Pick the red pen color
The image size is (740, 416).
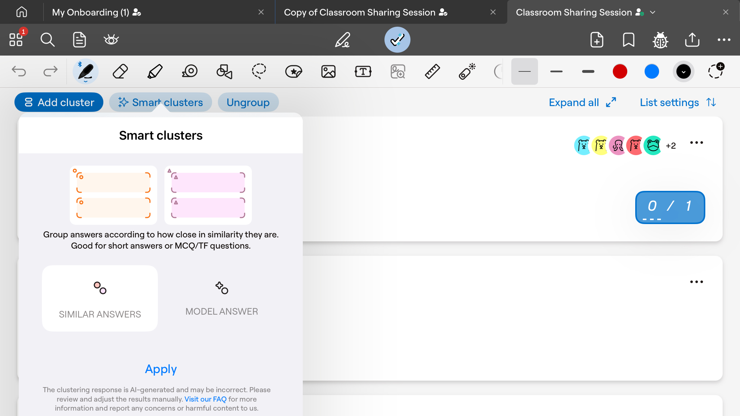click(x=620, y=71)
